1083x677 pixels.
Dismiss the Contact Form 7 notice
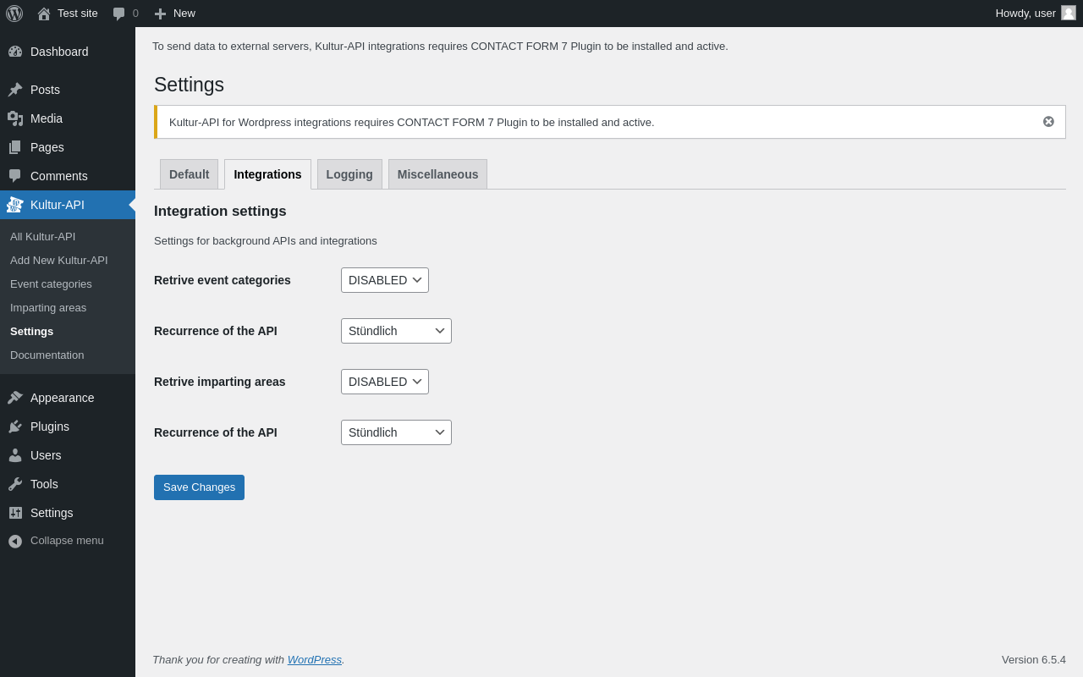(1048, 122)
